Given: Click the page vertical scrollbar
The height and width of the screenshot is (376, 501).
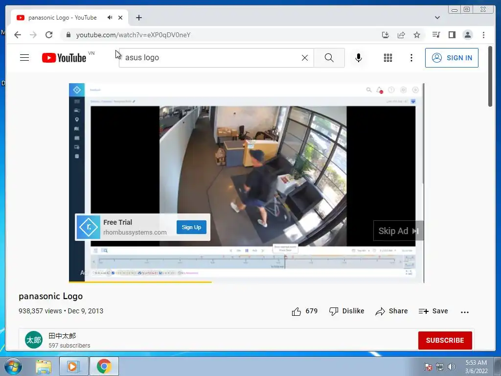Looking at the screenshot, I should [490, 76].
